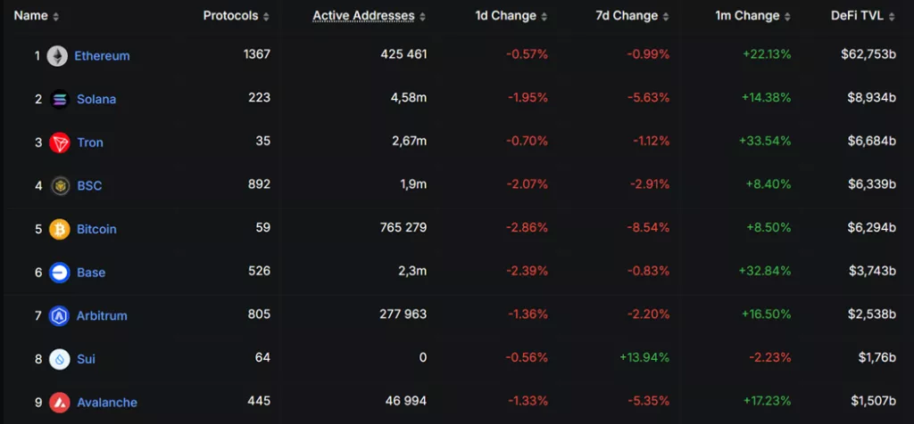Screen dimensions: 914x424
Task: Click the Base chain logo icon
Action: (60, 273)
